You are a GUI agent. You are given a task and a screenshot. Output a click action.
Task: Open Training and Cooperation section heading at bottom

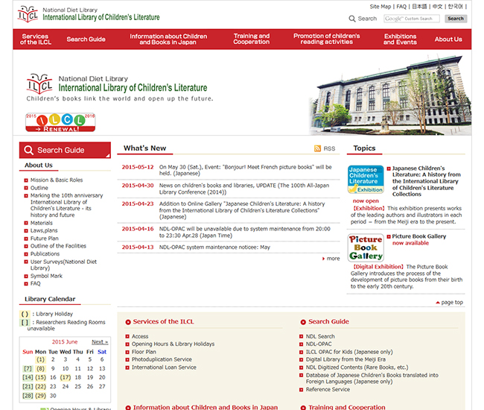pyautogui.click(x=347, y=407)
